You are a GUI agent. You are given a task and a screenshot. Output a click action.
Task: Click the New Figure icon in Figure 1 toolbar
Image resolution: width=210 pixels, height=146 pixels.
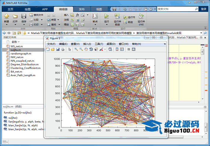tap(48, 49)
